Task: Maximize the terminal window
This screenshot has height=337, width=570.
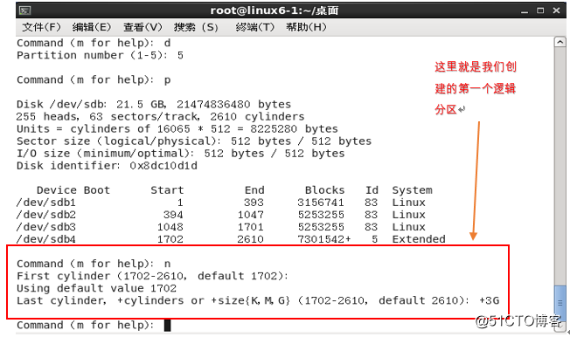Action: 540,10
